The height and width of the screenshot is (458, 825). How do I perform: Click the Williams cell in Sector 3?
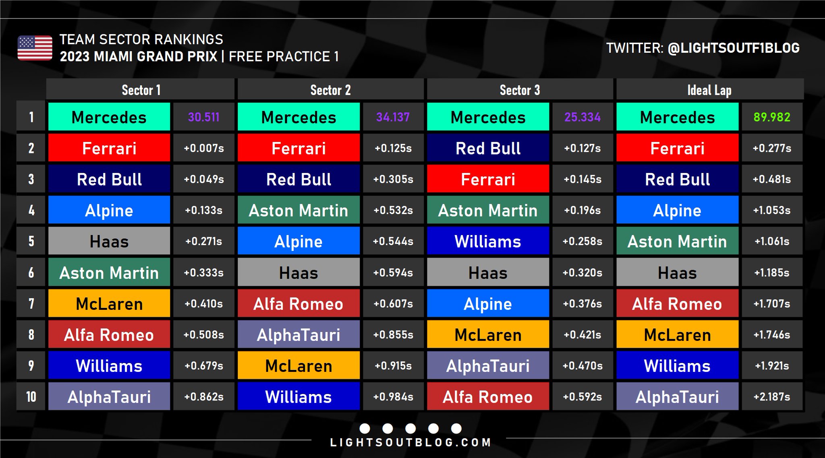coord(488,241)
